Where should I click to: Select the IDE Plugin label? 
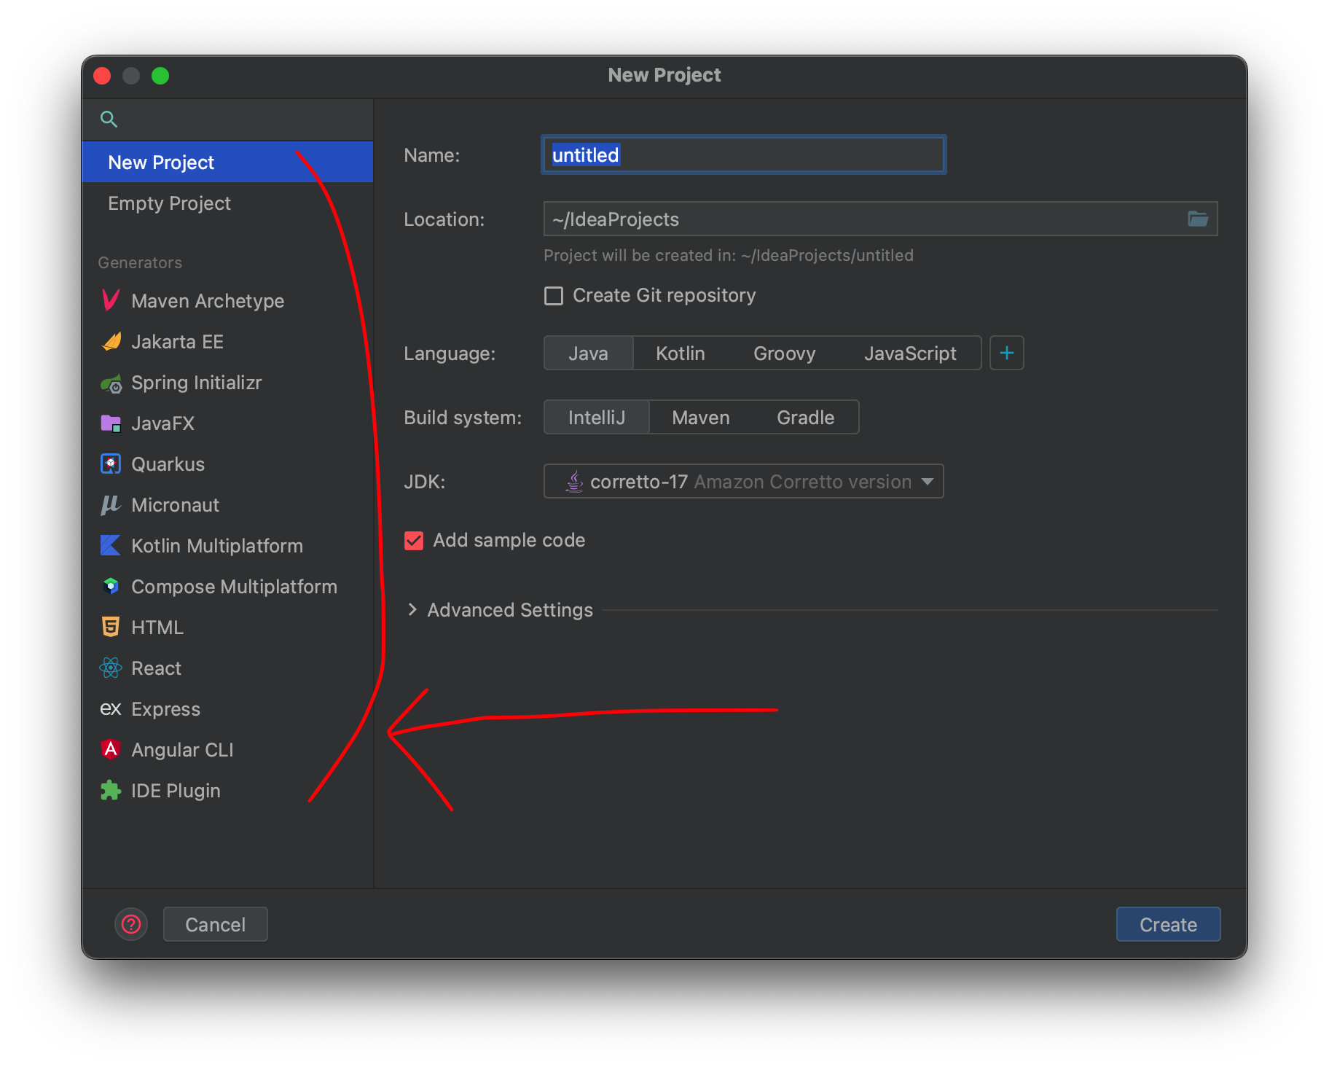(176, 790)
